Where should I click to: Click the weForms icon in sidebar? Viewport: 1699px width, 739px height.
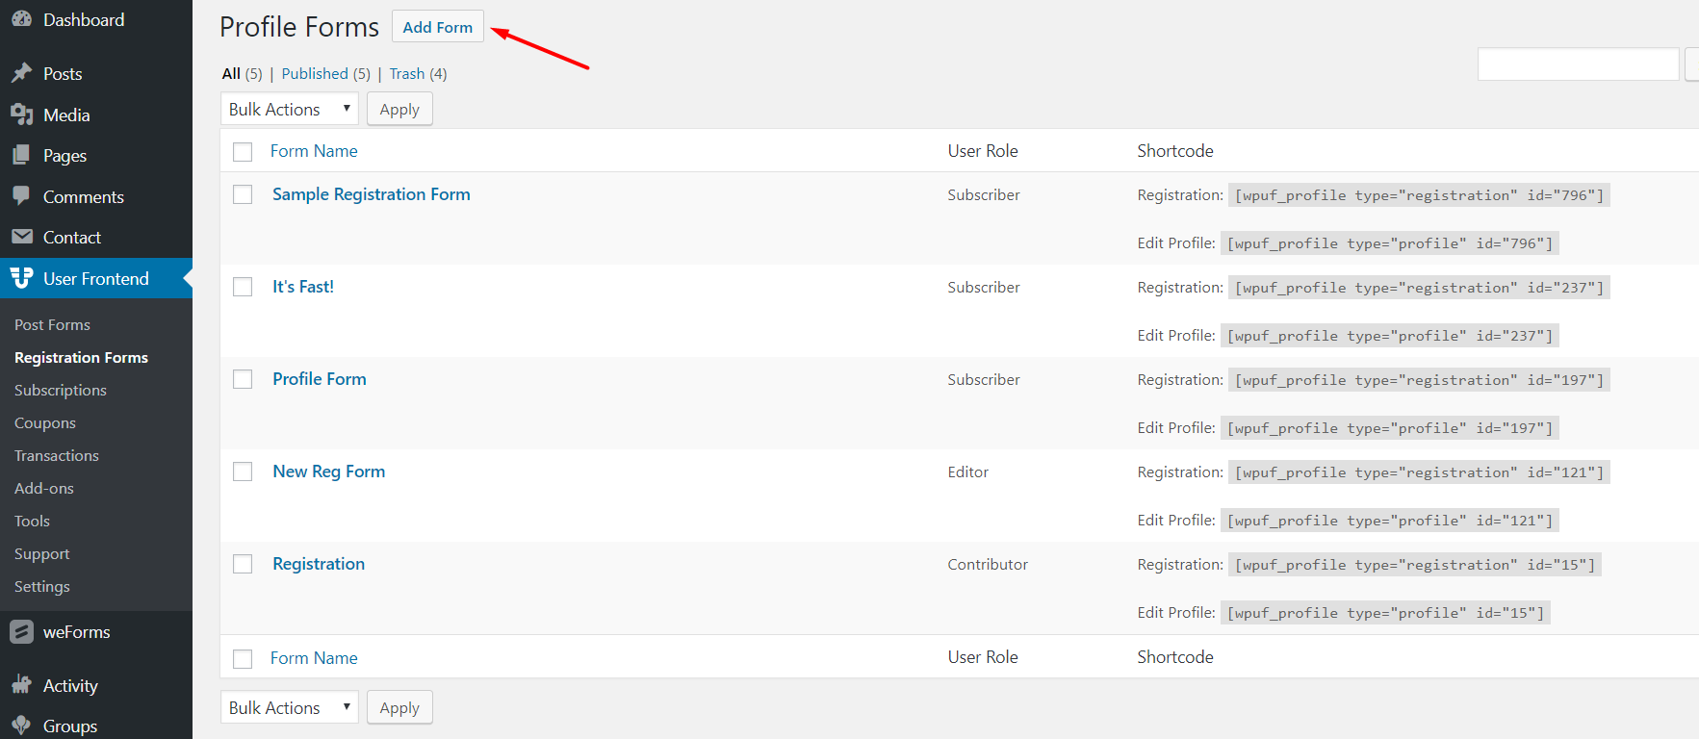tap(21, 632)
